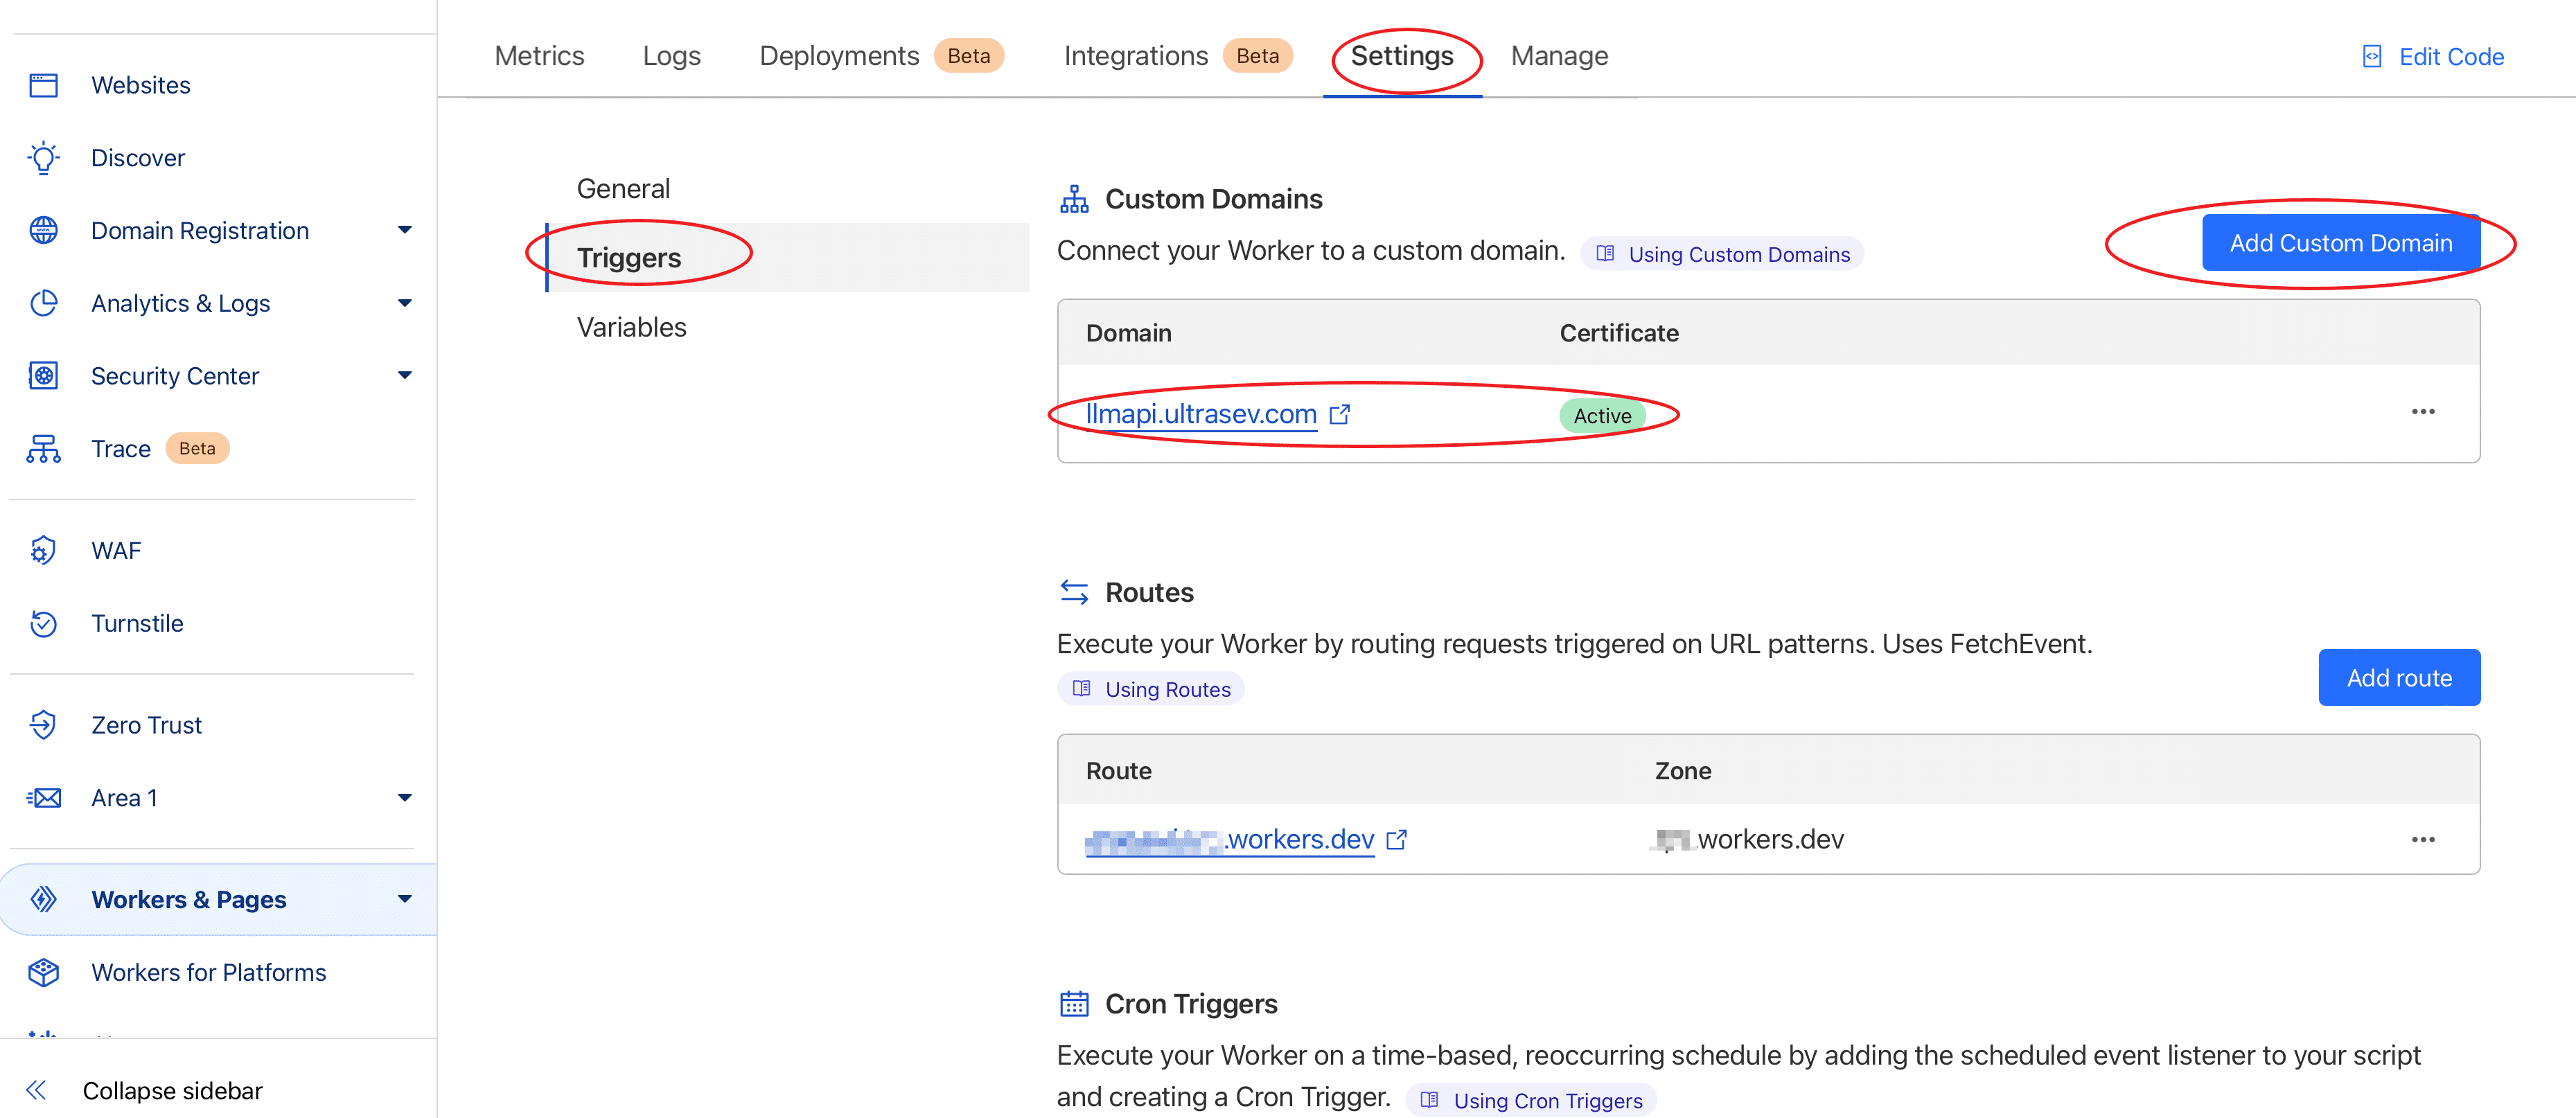Screen dimensions: 2576x1118
Task: Expand the Domain Registration dropdown arrow
Action: tap(404, 230)
